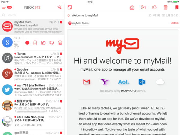Tap the myMail team sender chip
The image size is (180, 135).
[79, 23]
